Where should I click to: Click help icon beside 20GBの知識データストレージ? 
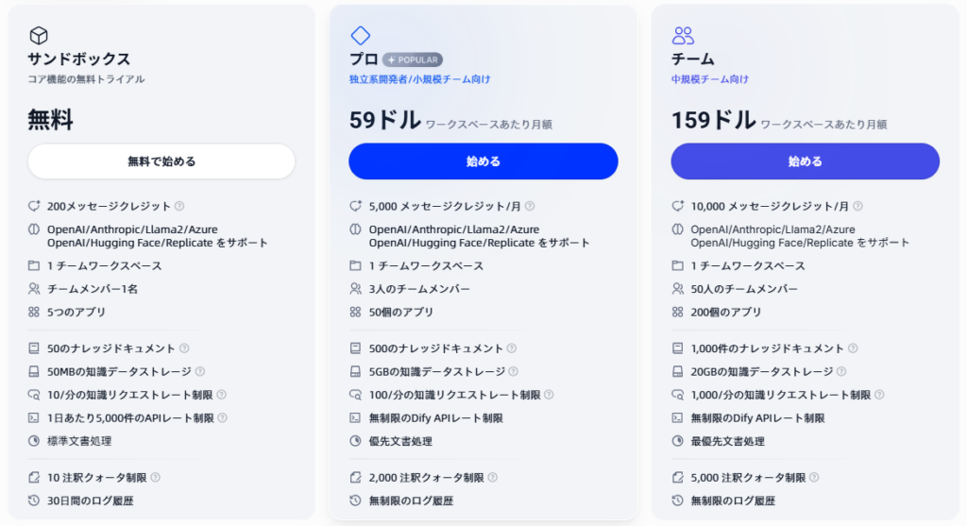(841, 371)
